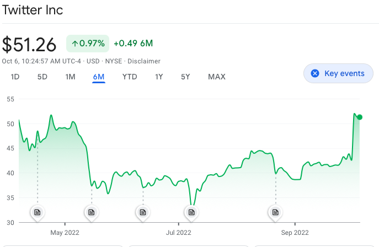Click the chart line at the July low
This screenshot has width=379, height=247.
pos(192,205)
